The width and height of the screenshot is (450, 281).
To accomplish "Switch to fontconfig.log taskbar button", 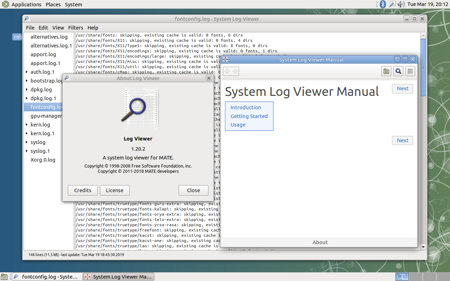I will point(47,277).
